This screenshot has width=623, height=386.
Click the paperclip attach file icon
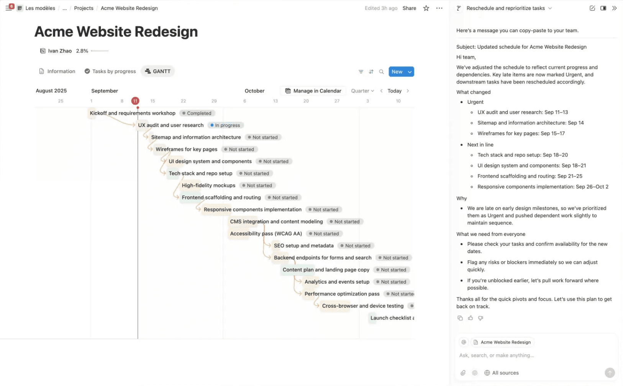463,373
